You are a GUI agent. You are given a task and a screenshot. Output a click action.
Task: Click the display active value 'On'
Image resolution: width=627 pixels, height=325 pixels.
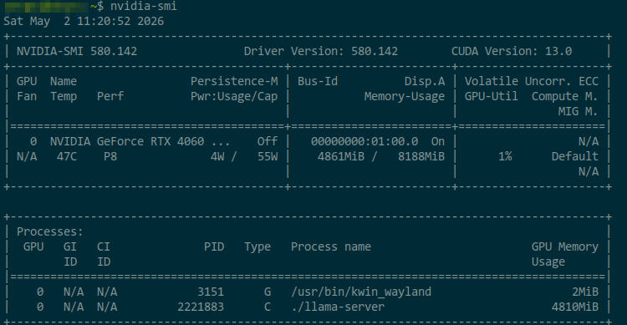coord(438,141)
